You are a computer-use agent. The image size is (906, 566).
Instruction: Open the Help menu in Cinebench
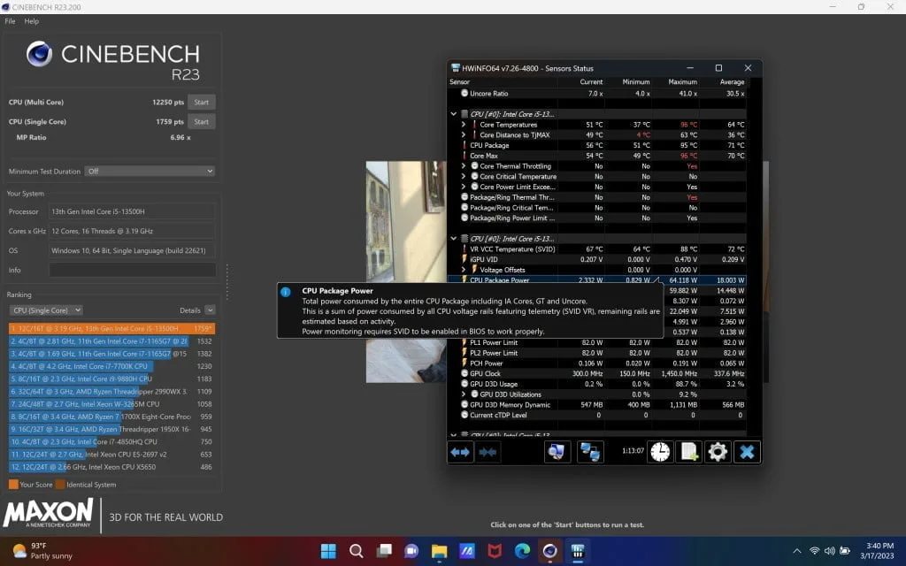(32, 21)
